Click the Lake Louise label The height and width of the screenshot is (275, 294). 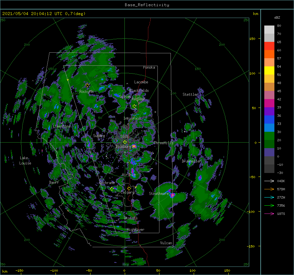click(25, 161)
